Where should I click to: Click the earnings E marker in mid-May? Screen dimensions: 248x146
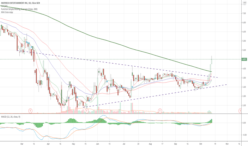pyautogui.click(x=87, y=111)
